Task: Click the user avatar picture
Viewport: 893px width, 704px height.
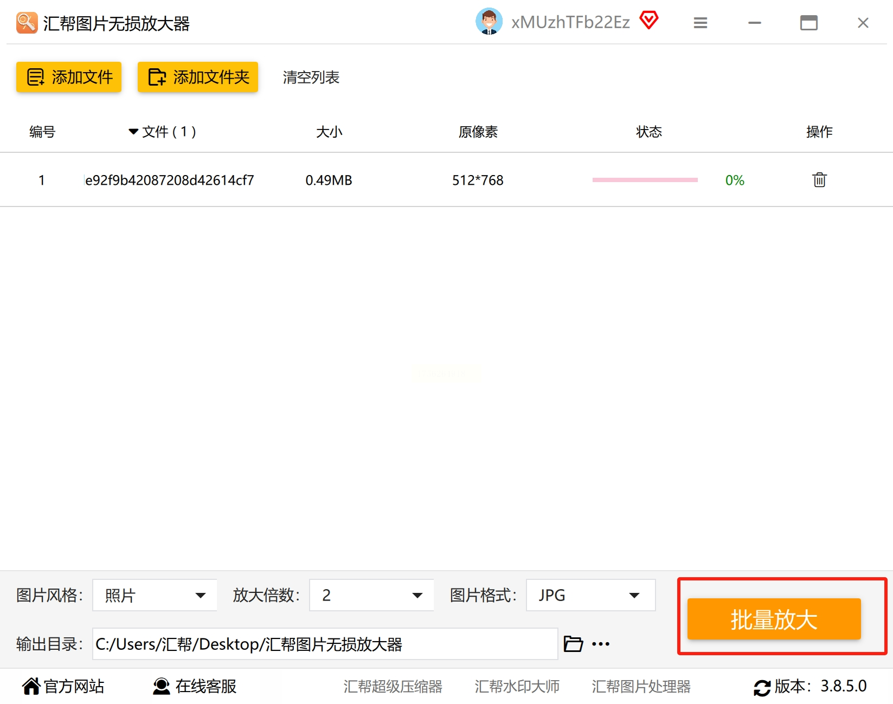Action: pos(489,22)
